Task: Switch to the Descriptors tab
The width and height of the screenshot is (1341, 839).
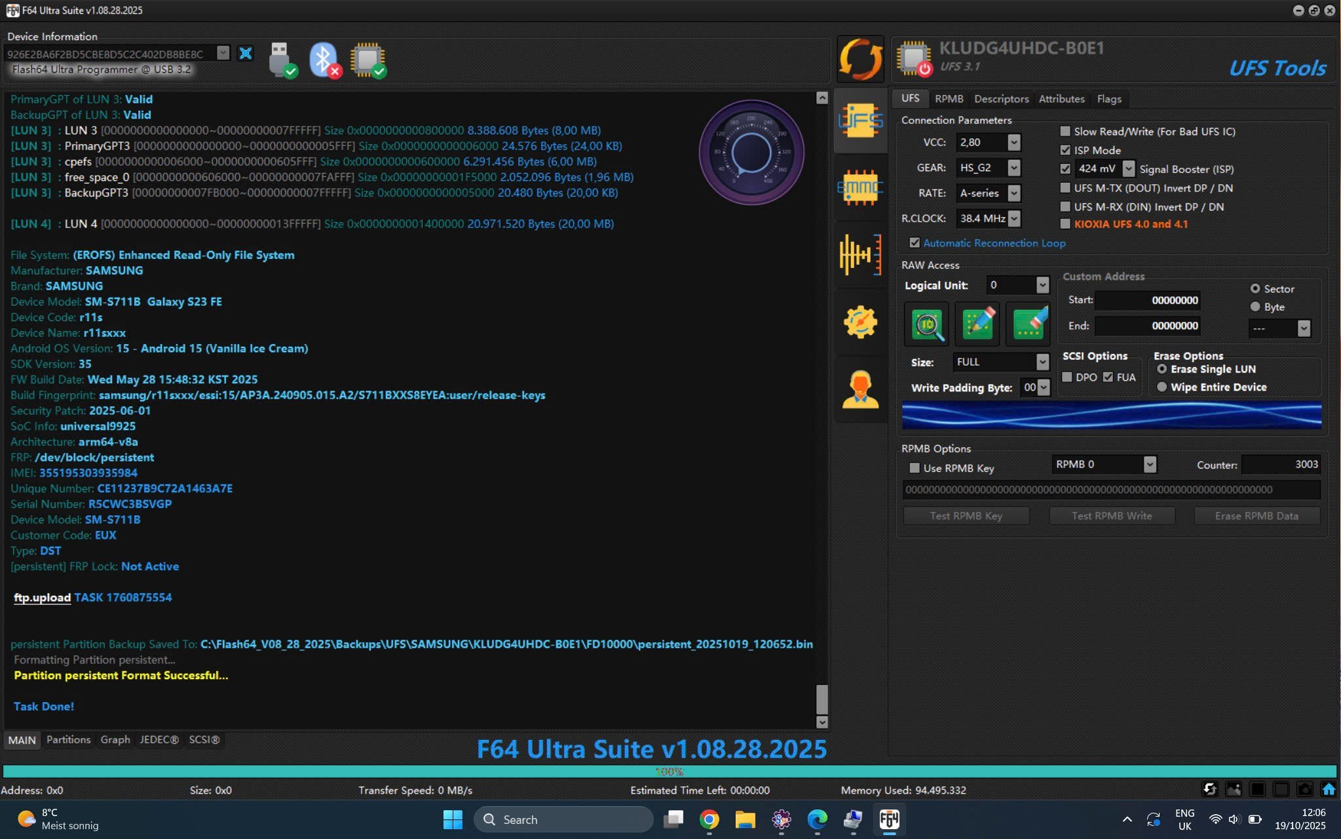Action: click(1001, 99)
